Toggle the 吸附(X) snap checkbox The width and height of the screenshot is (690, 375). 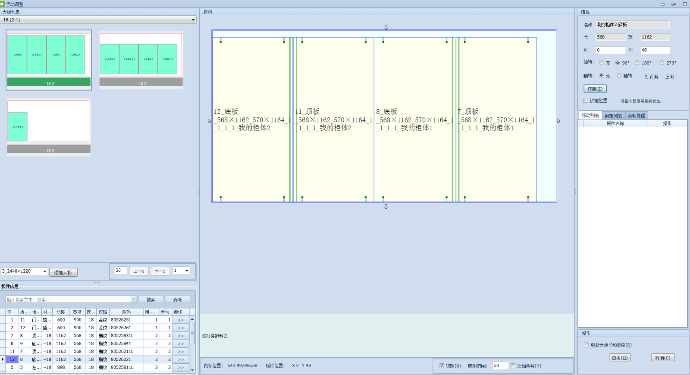[x=441, y=366]
